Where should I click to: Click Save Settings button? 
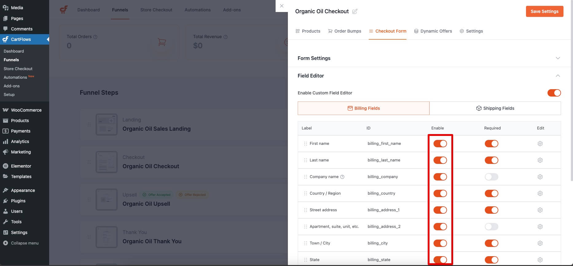pyautogui.click(x=545, y=11)
